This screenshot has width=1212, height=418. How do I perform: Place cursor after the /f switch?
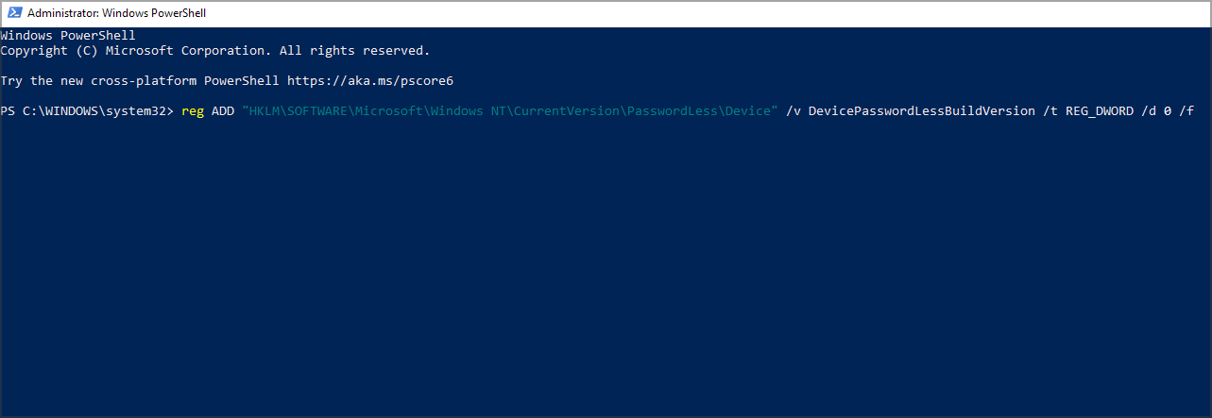1196,111
